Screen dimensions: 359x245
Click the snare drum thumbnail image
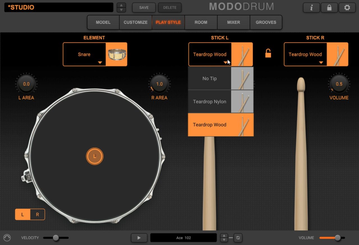click(117, 54)
